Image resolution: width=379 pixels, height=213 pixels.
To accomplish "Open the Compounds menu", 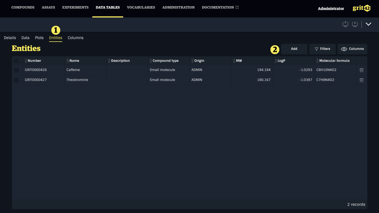I will click(23, 7).
